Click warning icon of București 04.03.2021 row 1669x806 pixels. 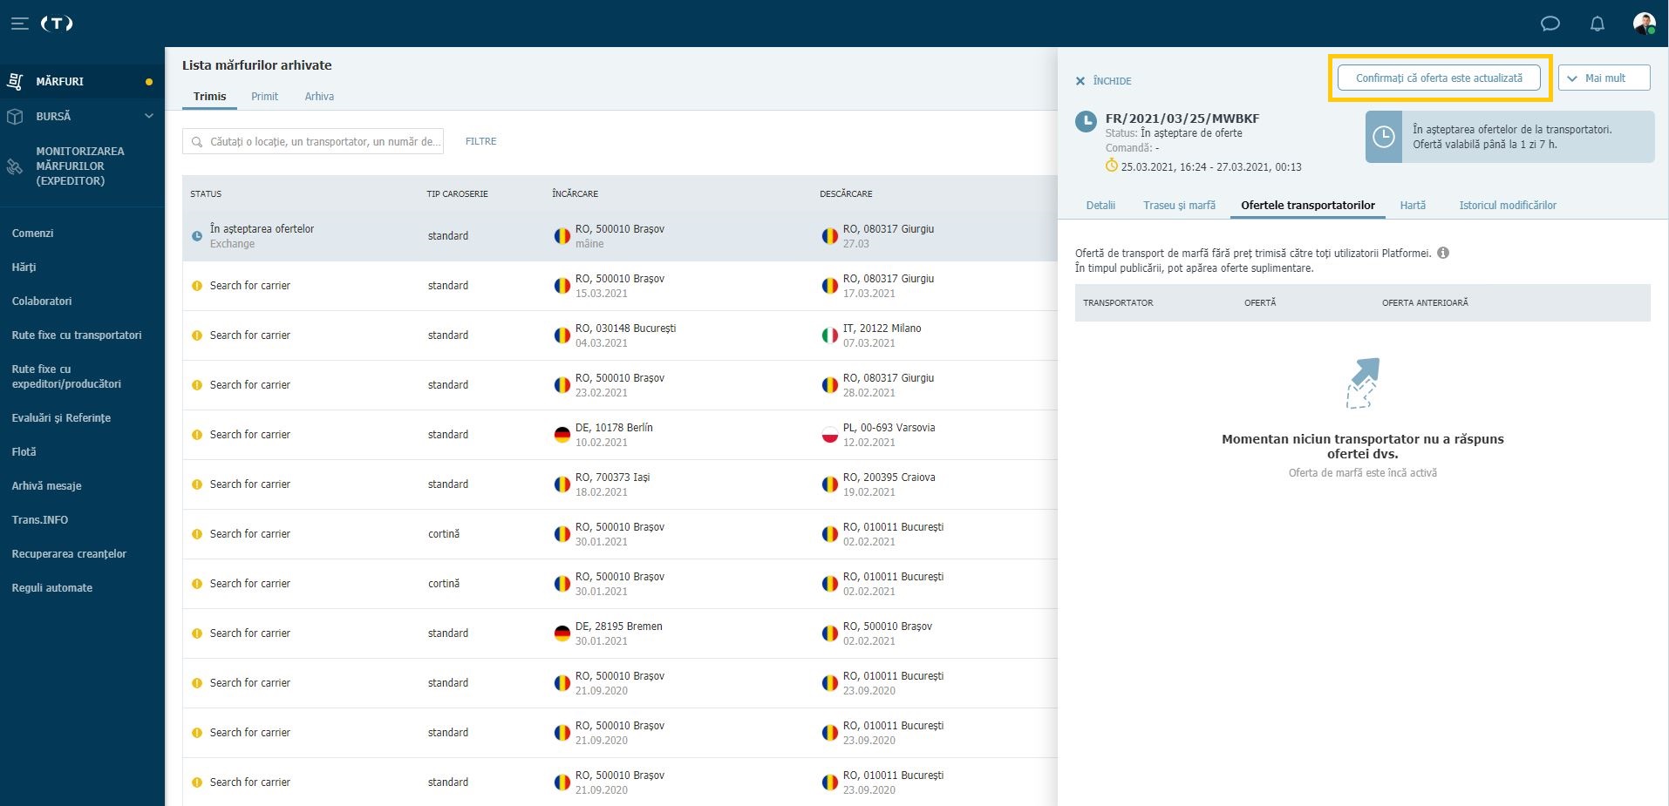[197, 335]
